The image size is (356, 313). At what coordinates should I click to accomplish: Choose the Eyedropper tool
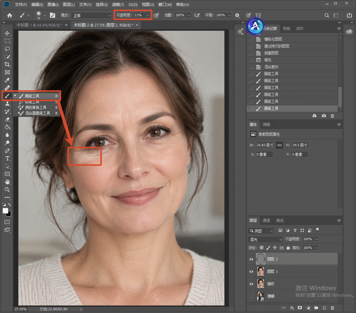[7, 80]
